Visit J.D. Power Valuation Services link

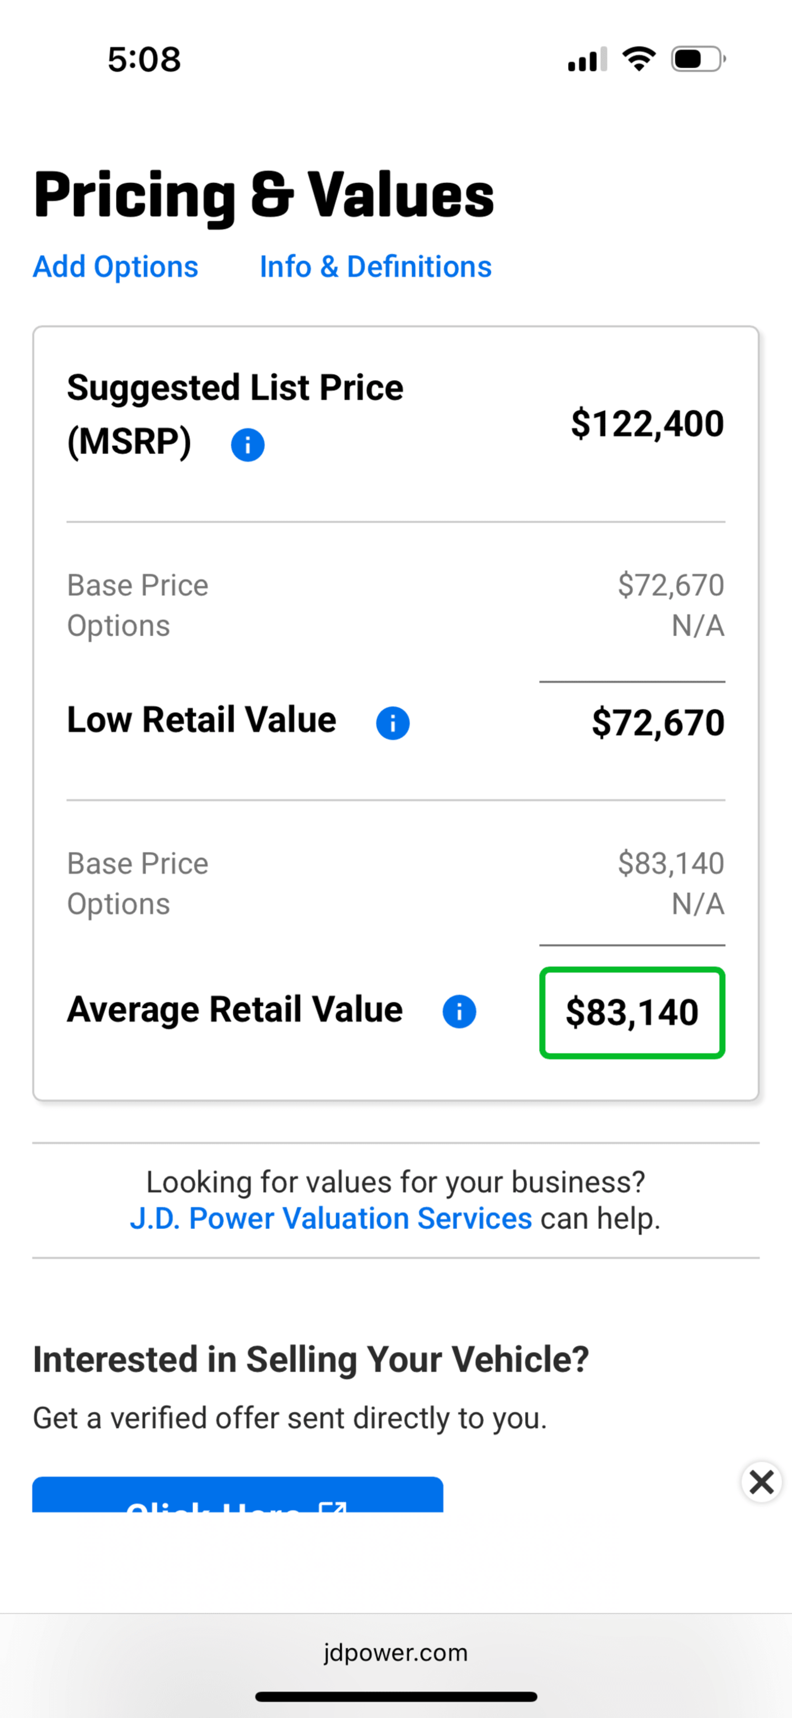[x=331, y=1218]
